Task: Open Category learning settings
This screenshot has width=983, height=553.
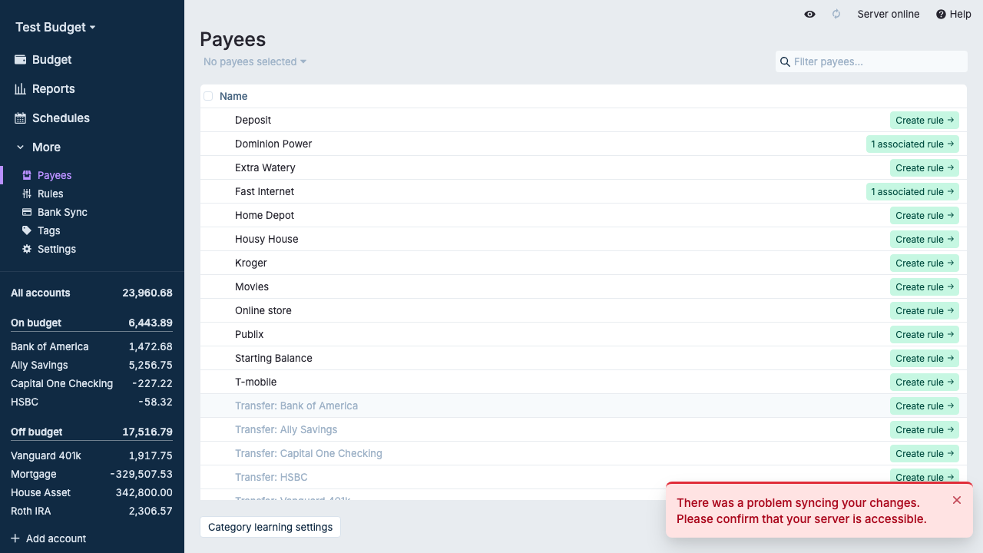Action: point(270,527)
